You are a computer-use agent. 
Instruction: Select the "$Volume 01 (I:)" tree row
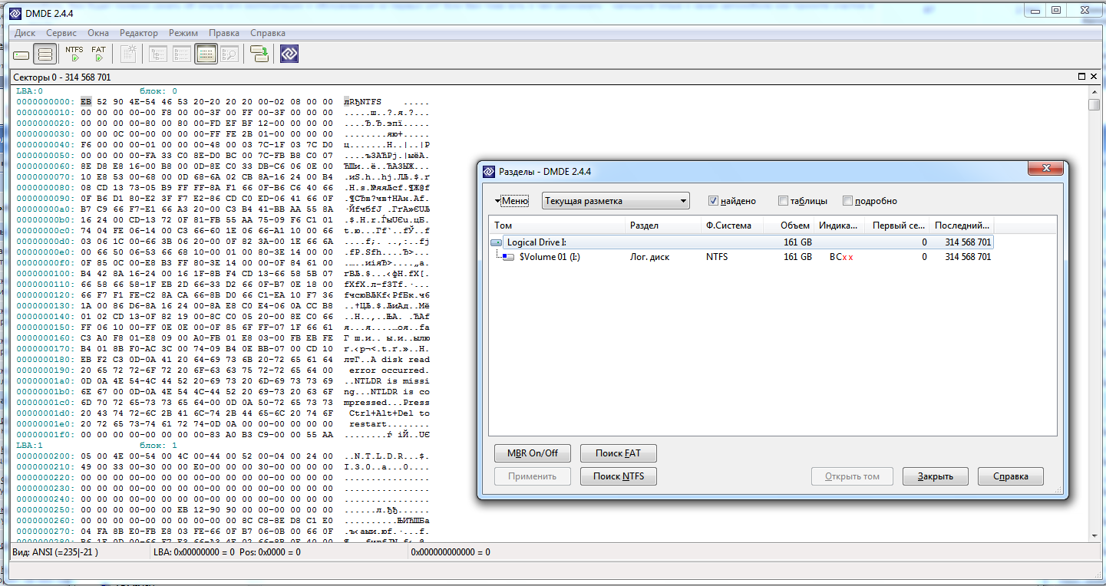549,257
